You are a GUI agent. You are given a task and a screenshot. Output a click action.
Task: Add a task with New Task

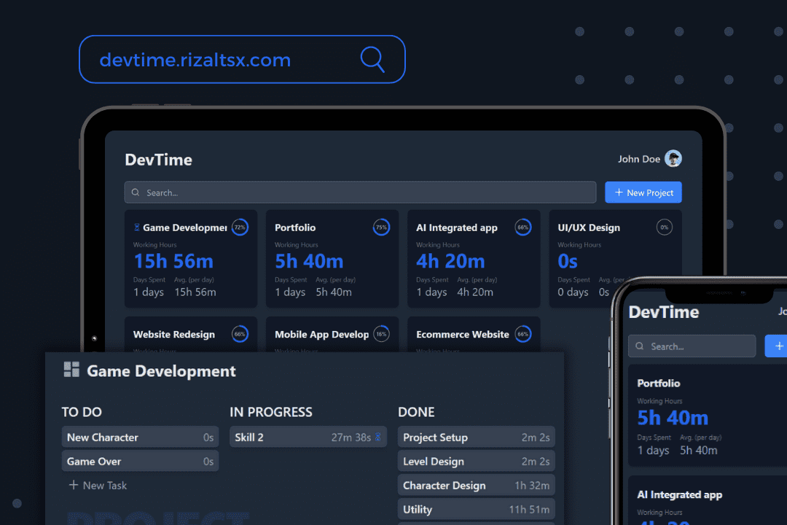(x=98, y=486)
